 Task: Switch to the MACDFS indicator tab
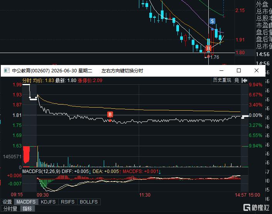tap(26, 202)
